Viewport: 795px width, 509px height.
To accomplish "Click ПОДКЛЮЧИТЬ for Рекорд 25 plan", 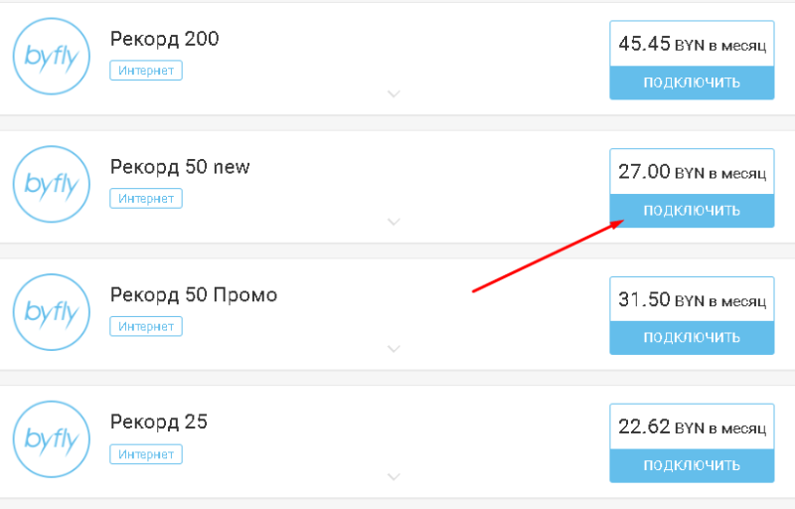I will pos(692,465).
